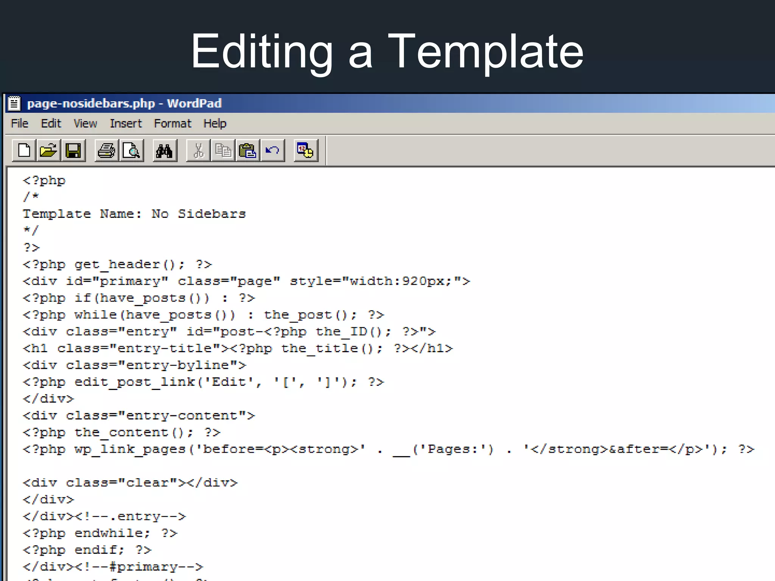
Task: Click the '<?php the_content(); ?>' line
Action: click(x=121, y=432)
